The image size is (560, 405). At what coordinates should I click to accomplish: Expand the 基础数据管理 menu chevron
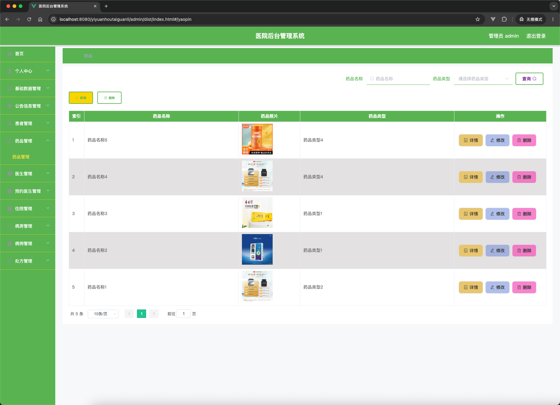pos(48,88)
